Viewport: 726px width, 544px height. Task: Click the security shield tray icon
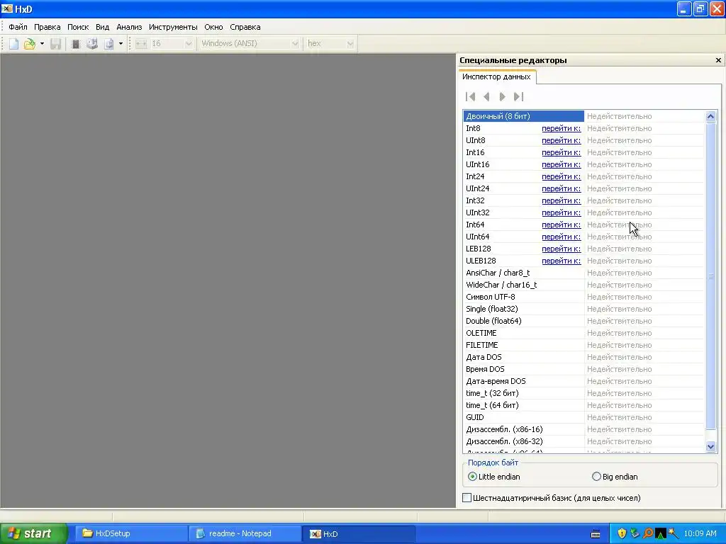pyautogui.click(x=622, y=533)
